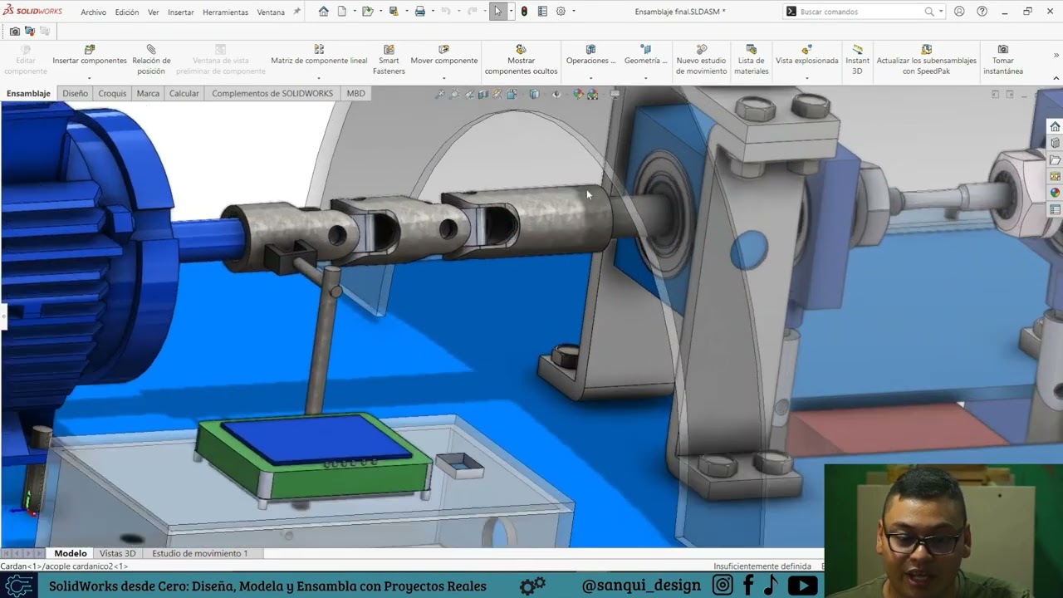Expand the Save dropdown arrow
This screenshot has width=1063, height=598.
[x=406, y=12]
